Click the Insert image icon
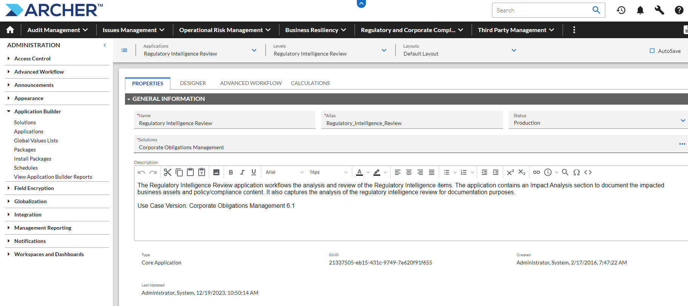 tap(216, 172)
